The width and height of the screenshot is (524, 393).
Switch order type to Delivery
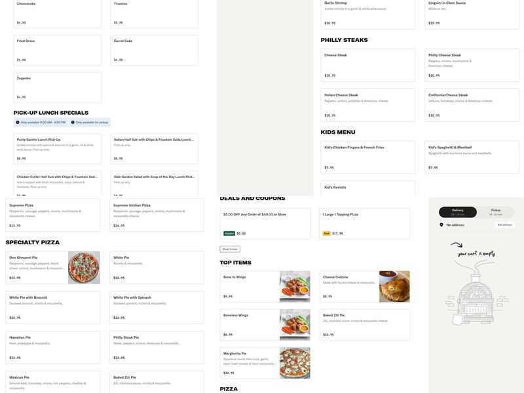tap(458, 212)
